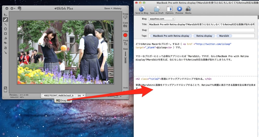
Task: Open the Cam camera capture icon
Action: [x=125, y=26]
